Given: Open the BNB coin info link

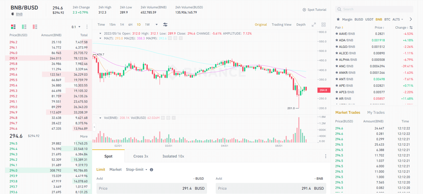Looking at the screenshot, I should pos(19,14).
